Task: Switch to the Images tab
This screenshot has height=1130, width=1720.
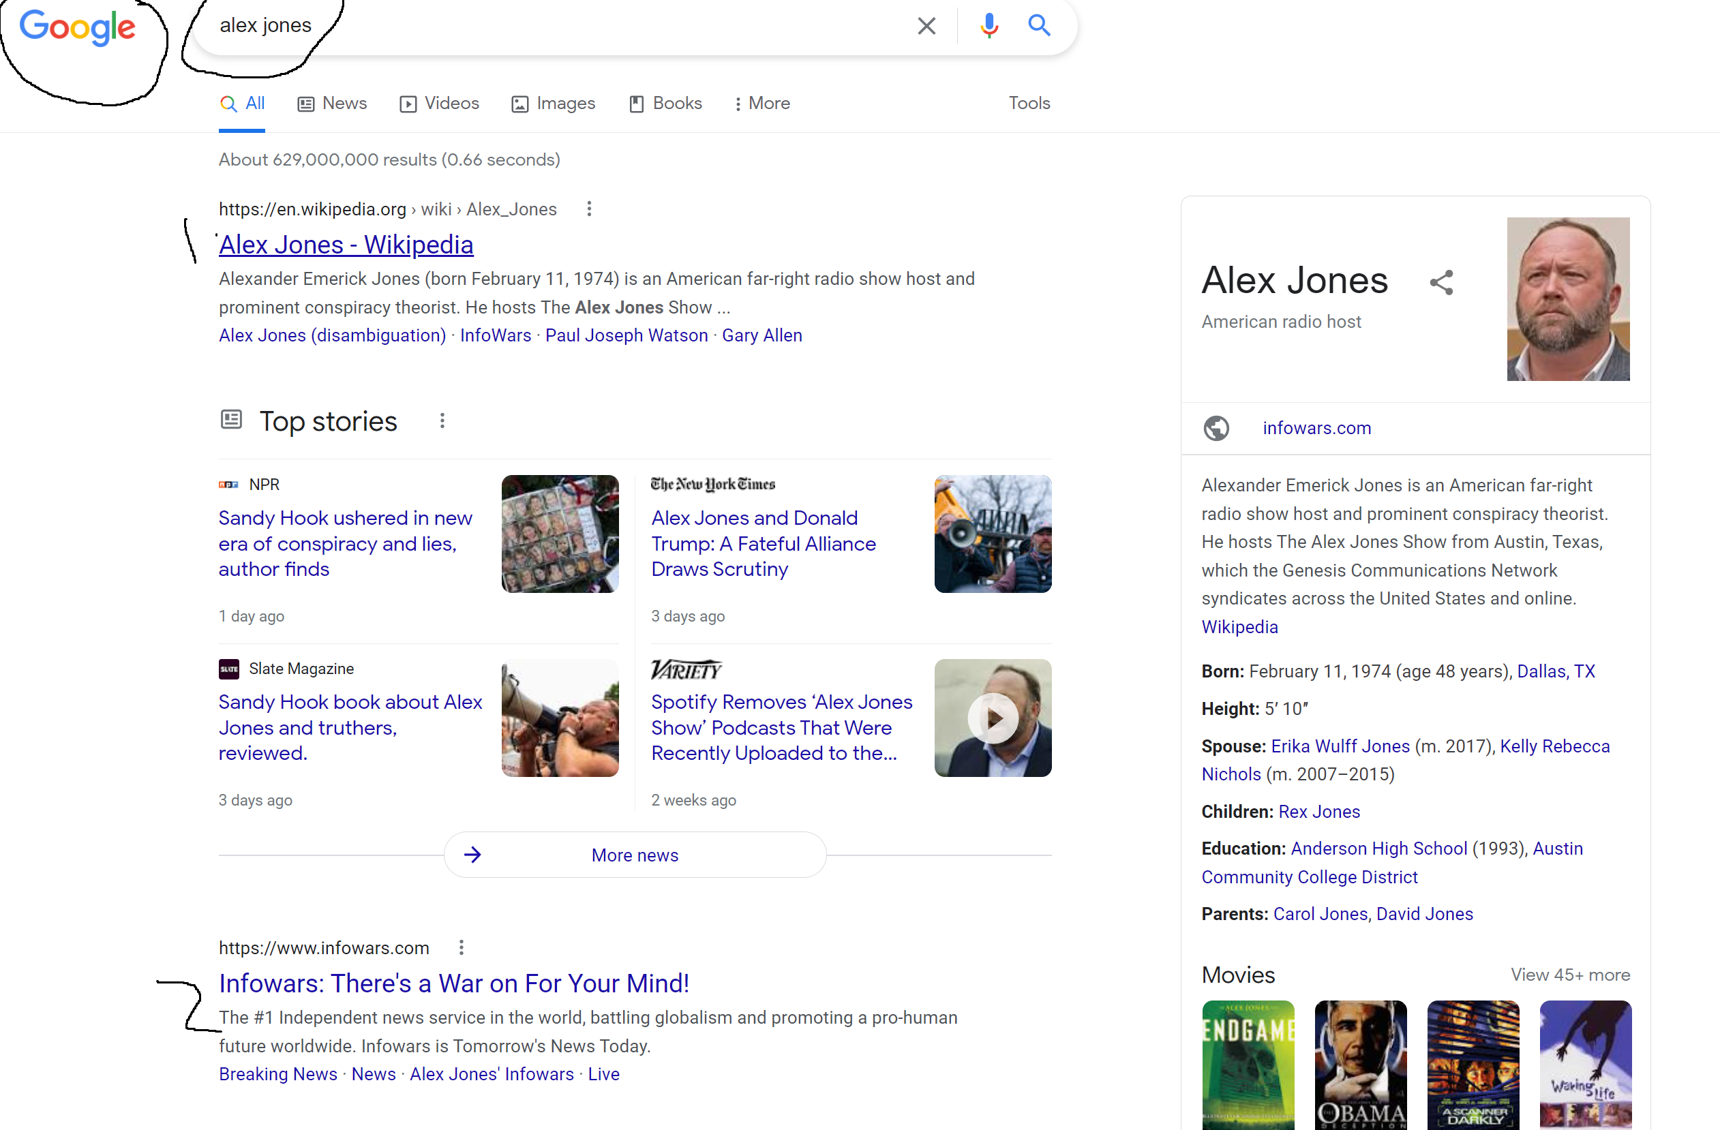Action: coord(554,104)
